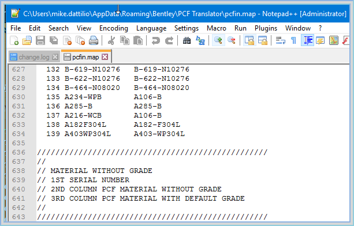Save the file using the floppy disk icon

40,40
